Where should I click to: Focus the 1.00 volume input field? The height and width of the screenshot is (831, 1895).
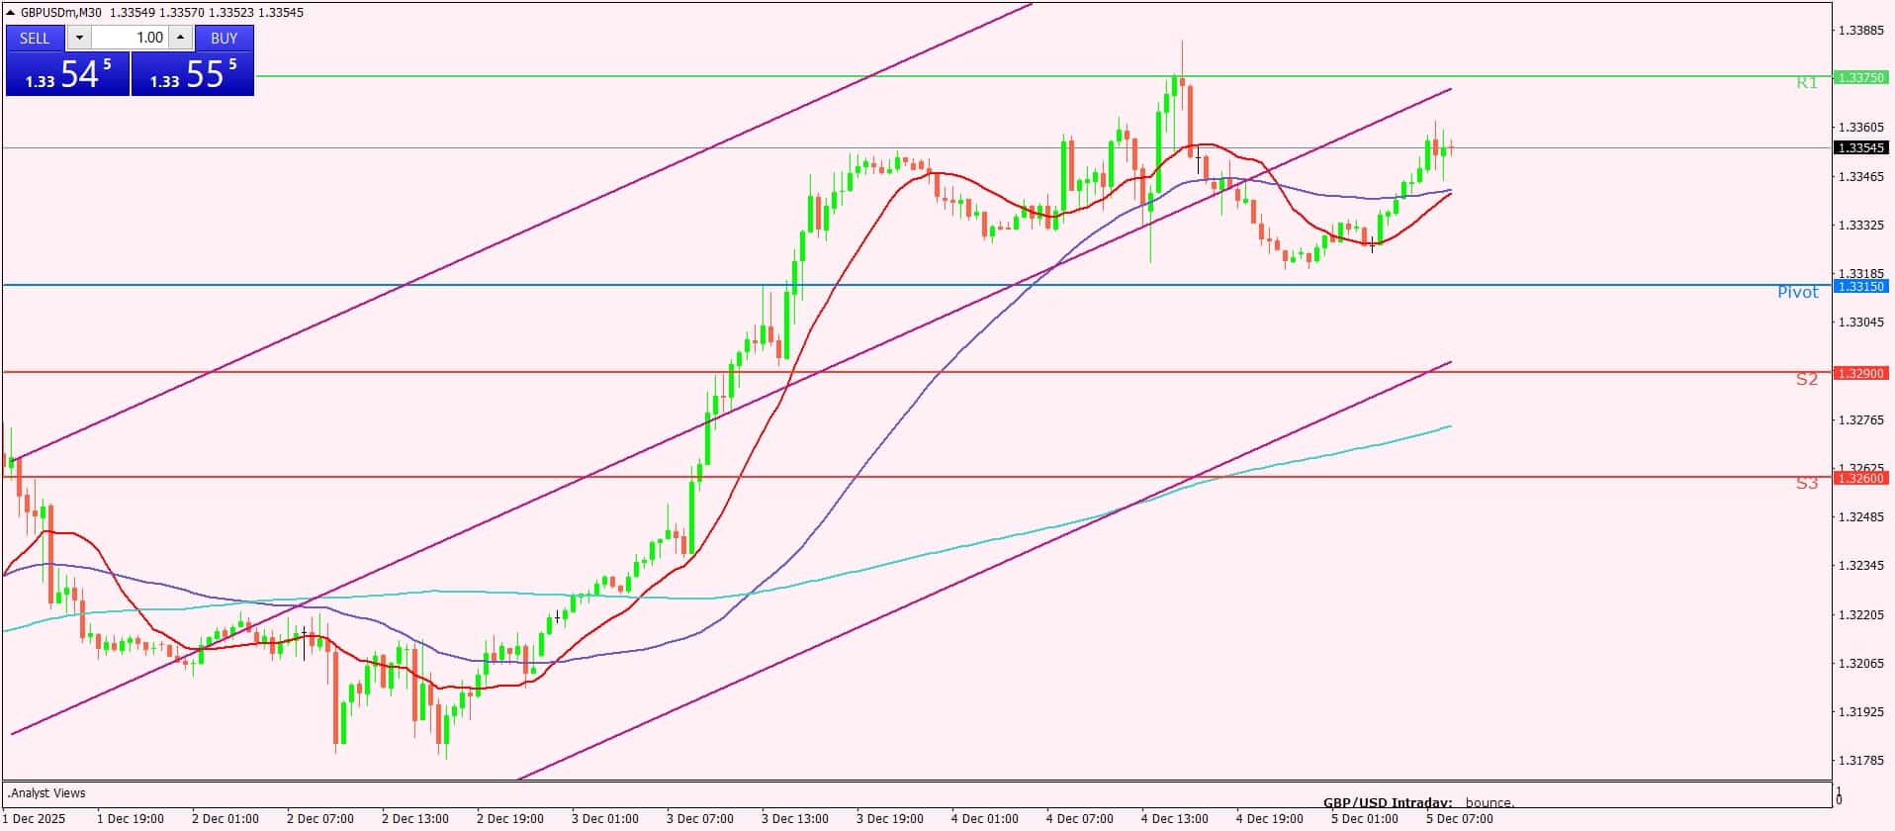pos(131,38)
